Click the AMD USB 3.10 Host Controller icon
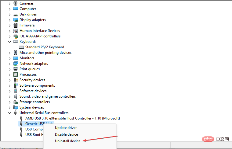 point(21,118)
